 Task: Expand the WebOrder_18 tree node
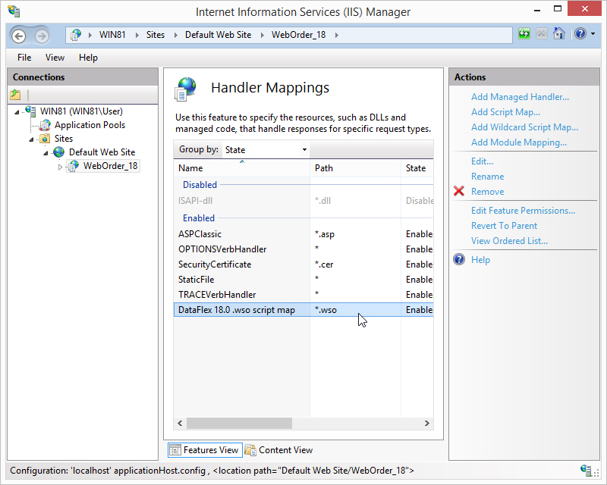point(60,167)
